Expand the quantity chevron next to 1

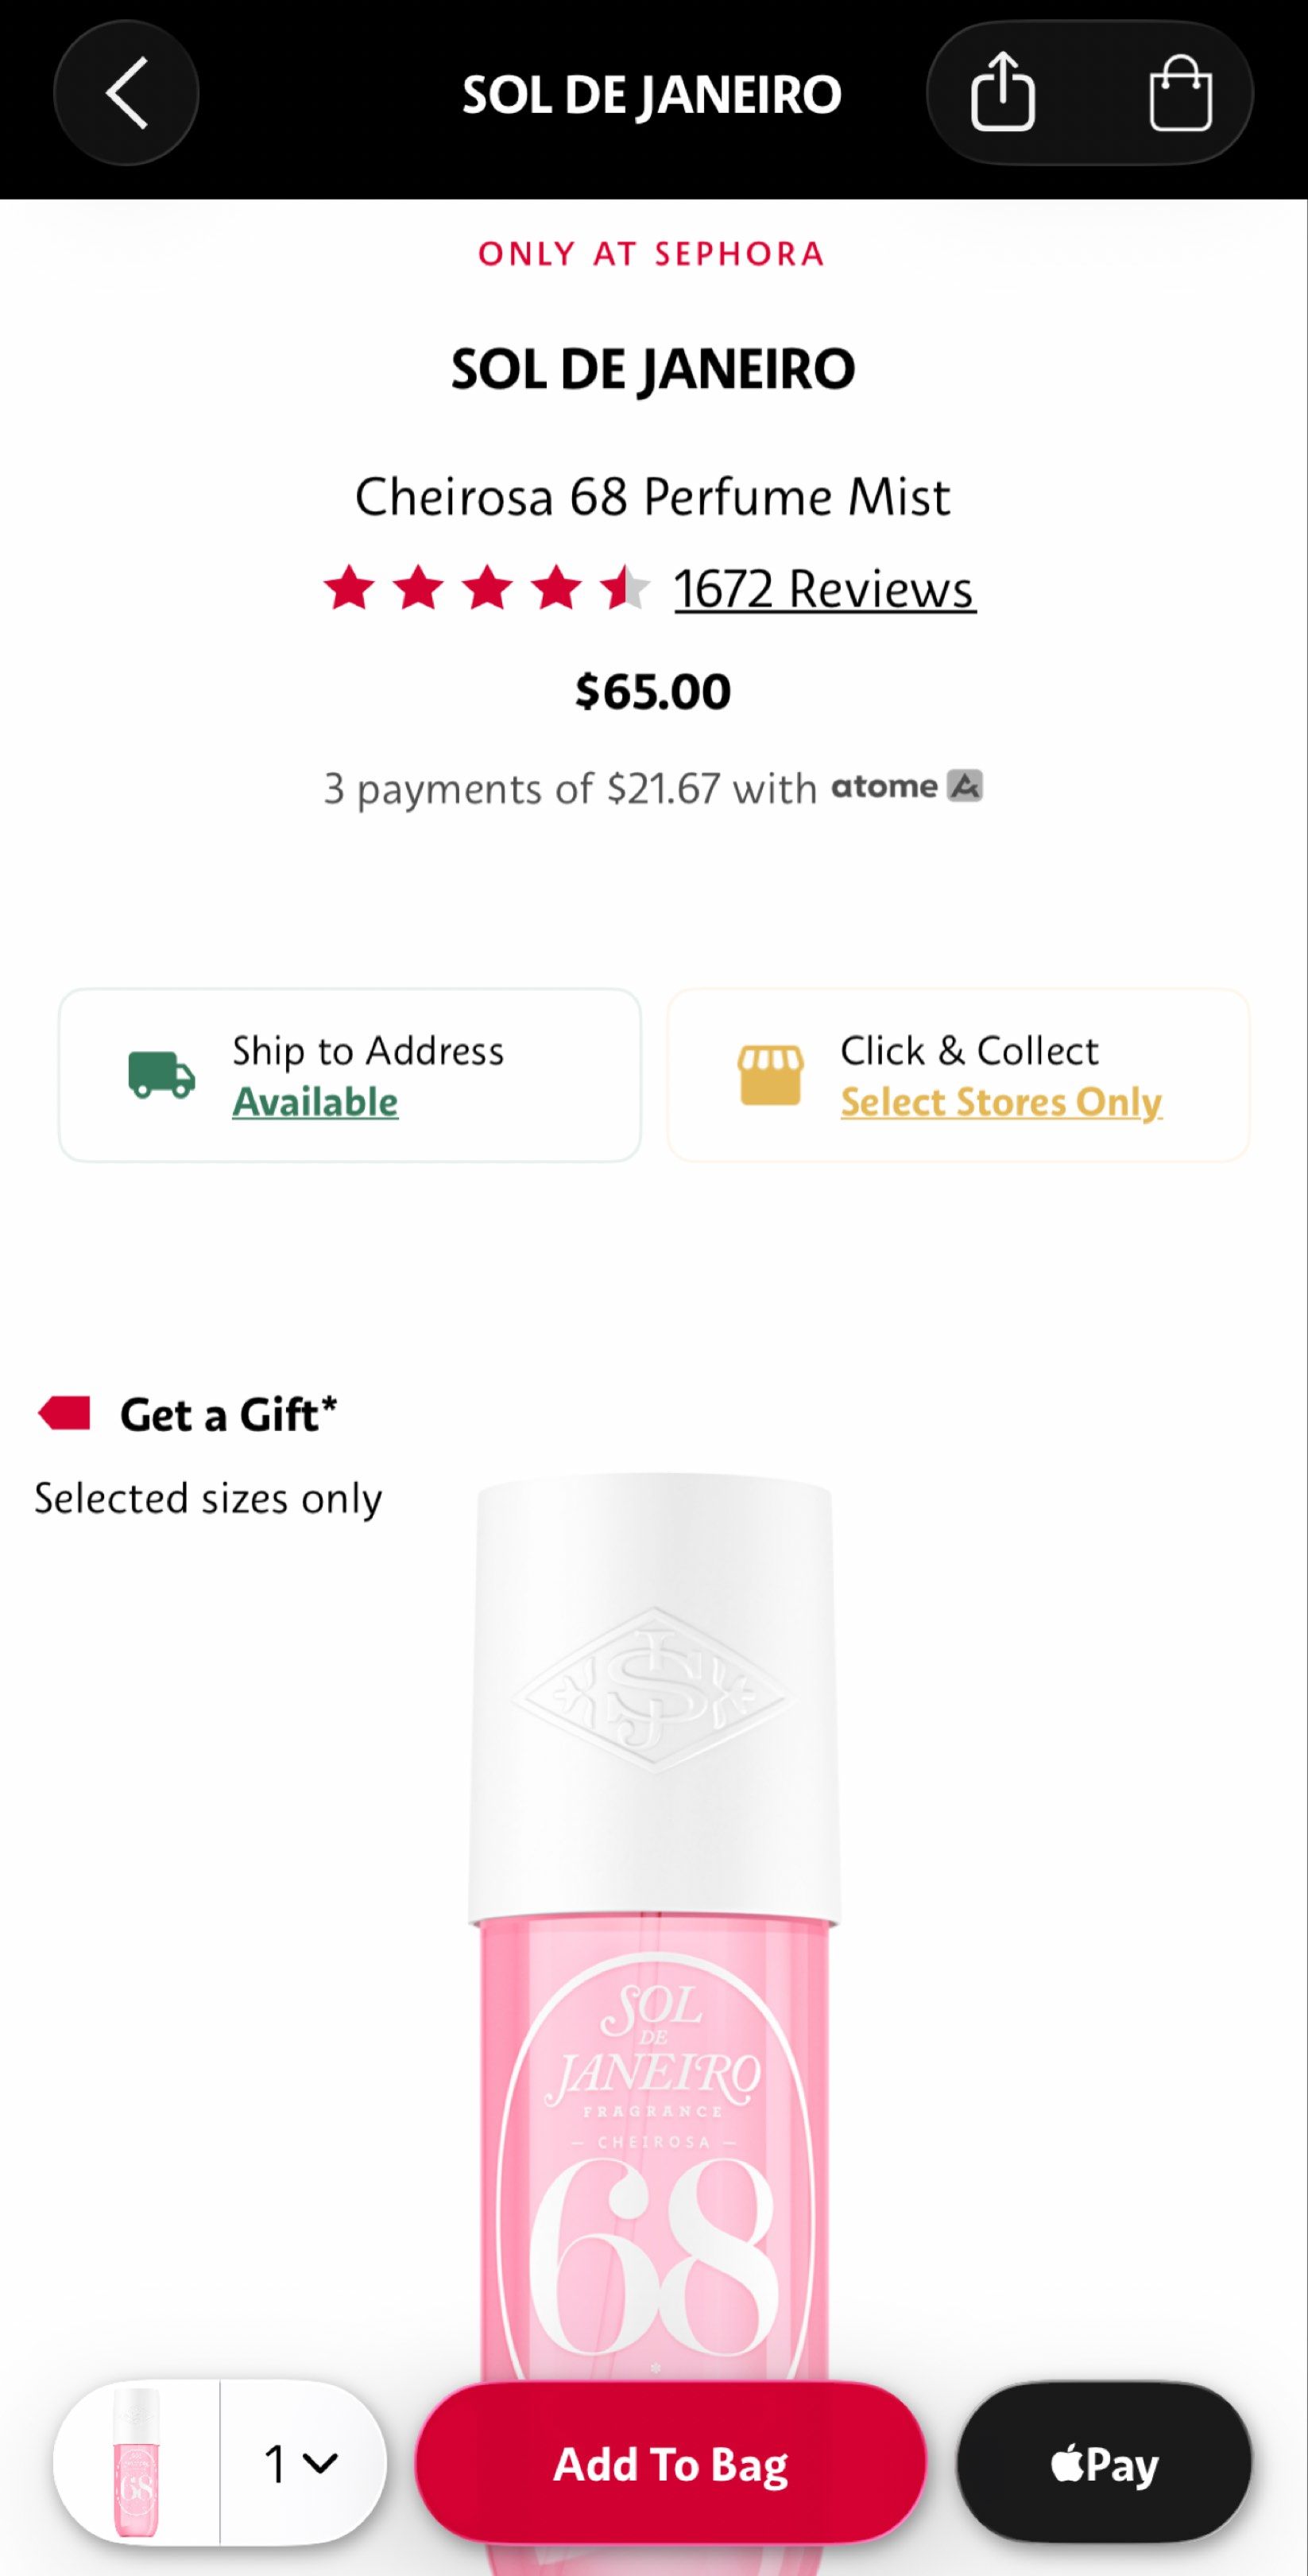pyautogui.click(x=319, y=2464)
